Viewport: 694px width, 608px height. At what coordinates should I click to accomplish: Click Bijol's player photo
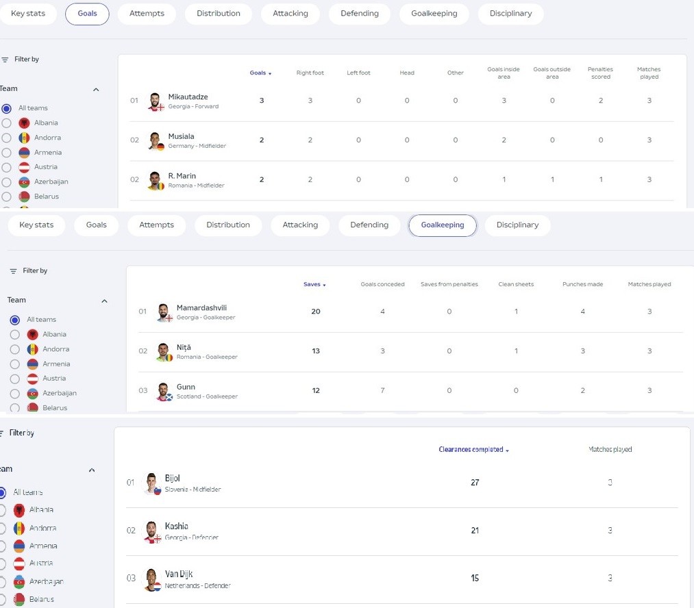pos(151,483)
